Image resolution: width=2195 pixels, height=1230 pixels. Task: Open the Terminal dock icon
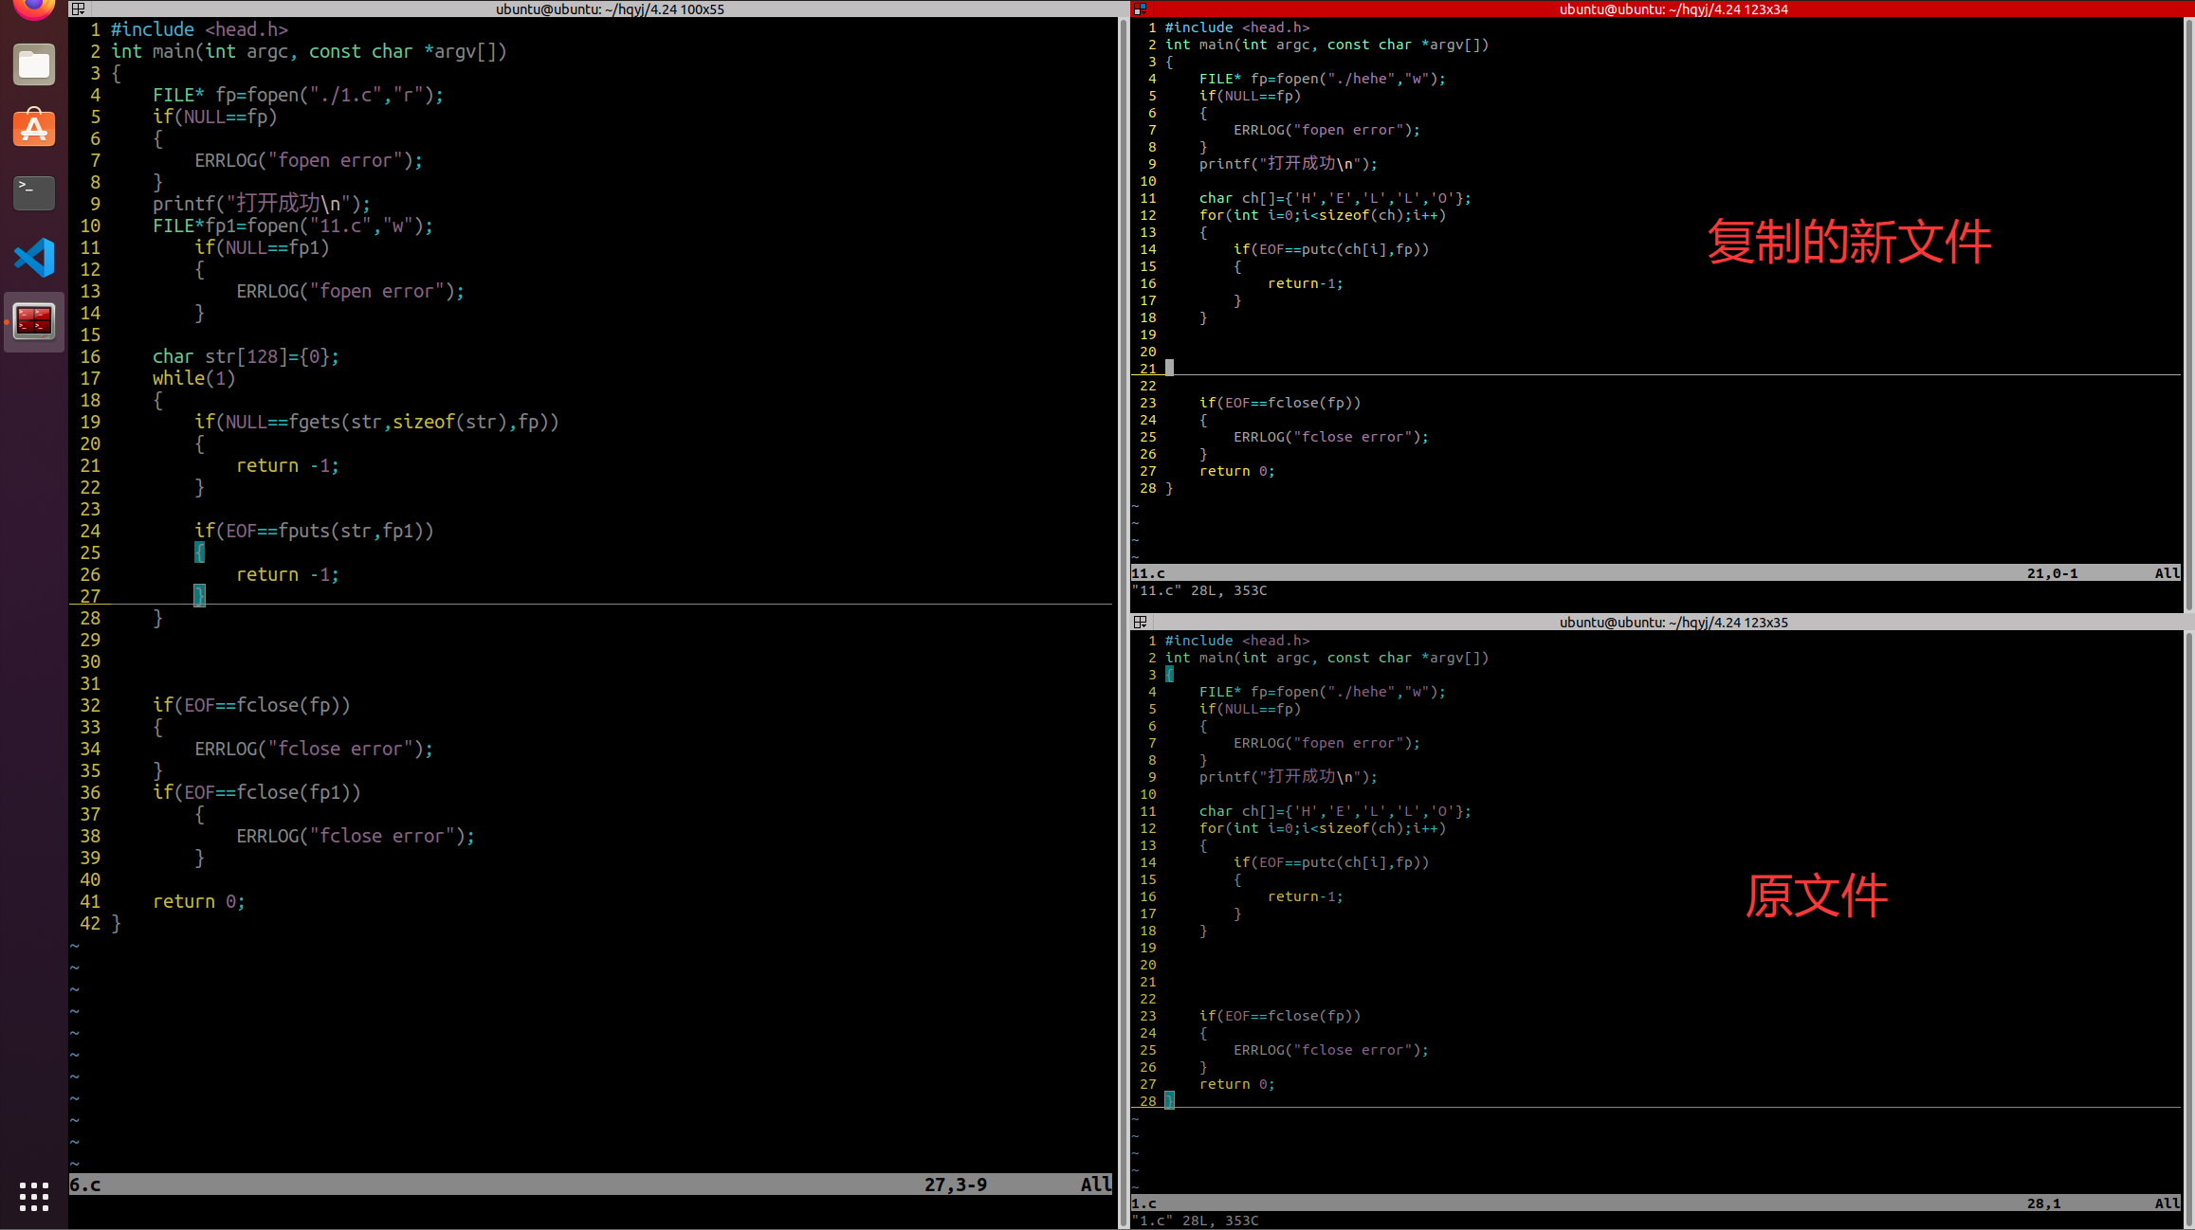point(34,192)
